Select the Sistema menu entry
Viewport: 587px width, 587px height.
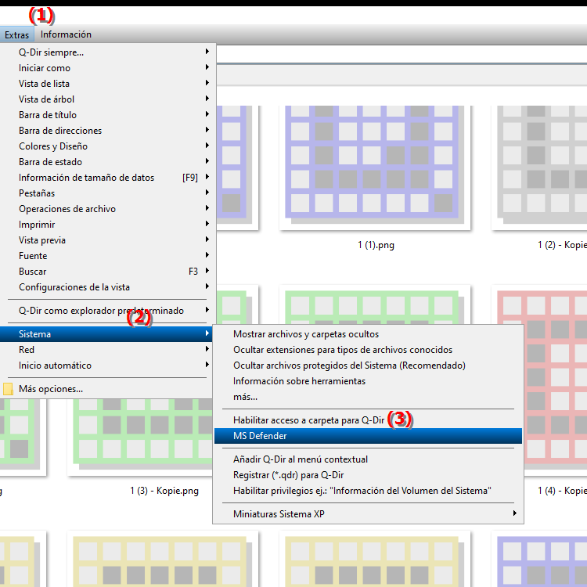(106, 334)
